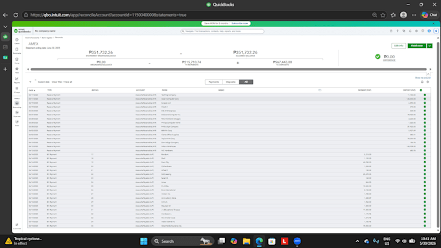The width and height of the screenshot is (441, 248).
Task: Click the PAYEE column header
Action: [165, 90]
